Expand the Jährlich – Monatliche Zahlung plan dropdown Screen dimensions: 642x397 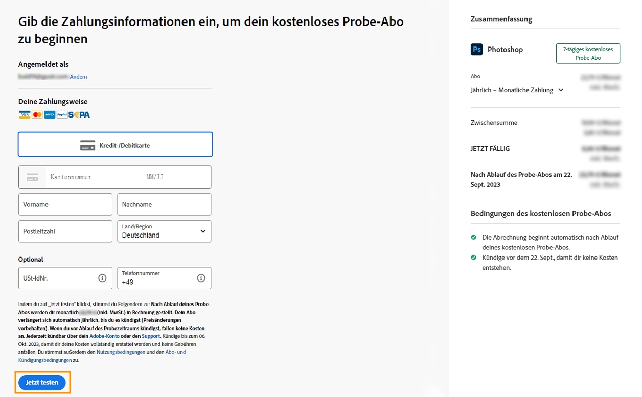517,90
